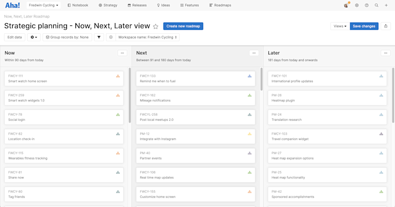Viewport: 395px width, 207px height.
Task: Click feature icon on Mileage notifications card
Action: point(249,95)
